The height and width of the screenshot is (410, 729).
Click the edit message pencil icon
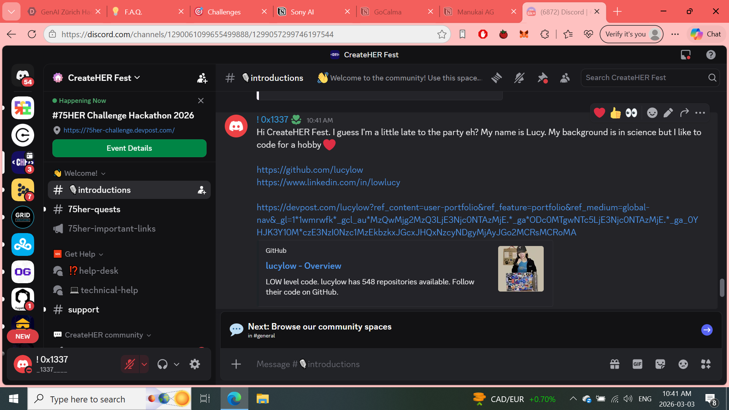(x=668, y=113)
